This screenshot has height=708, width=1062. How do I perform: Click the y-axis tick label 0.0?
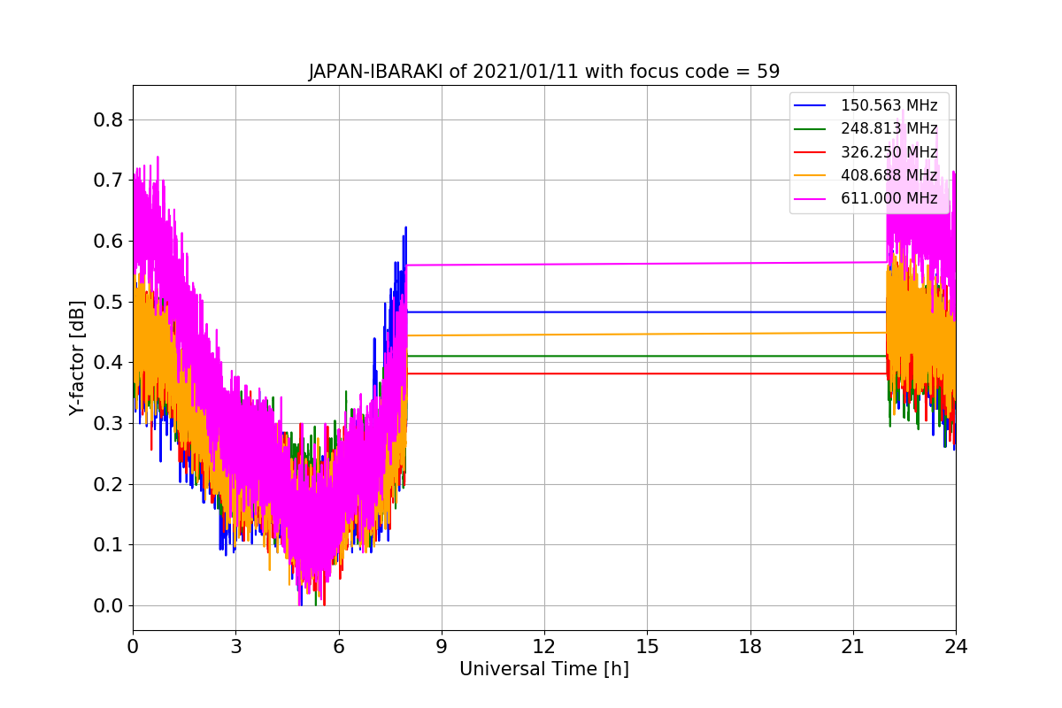click(108, 606)
